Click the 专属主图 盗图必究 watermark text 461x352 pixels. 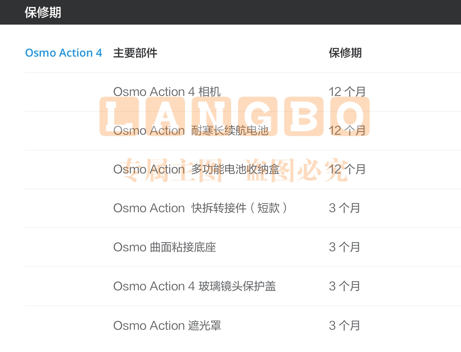point(234,170)
